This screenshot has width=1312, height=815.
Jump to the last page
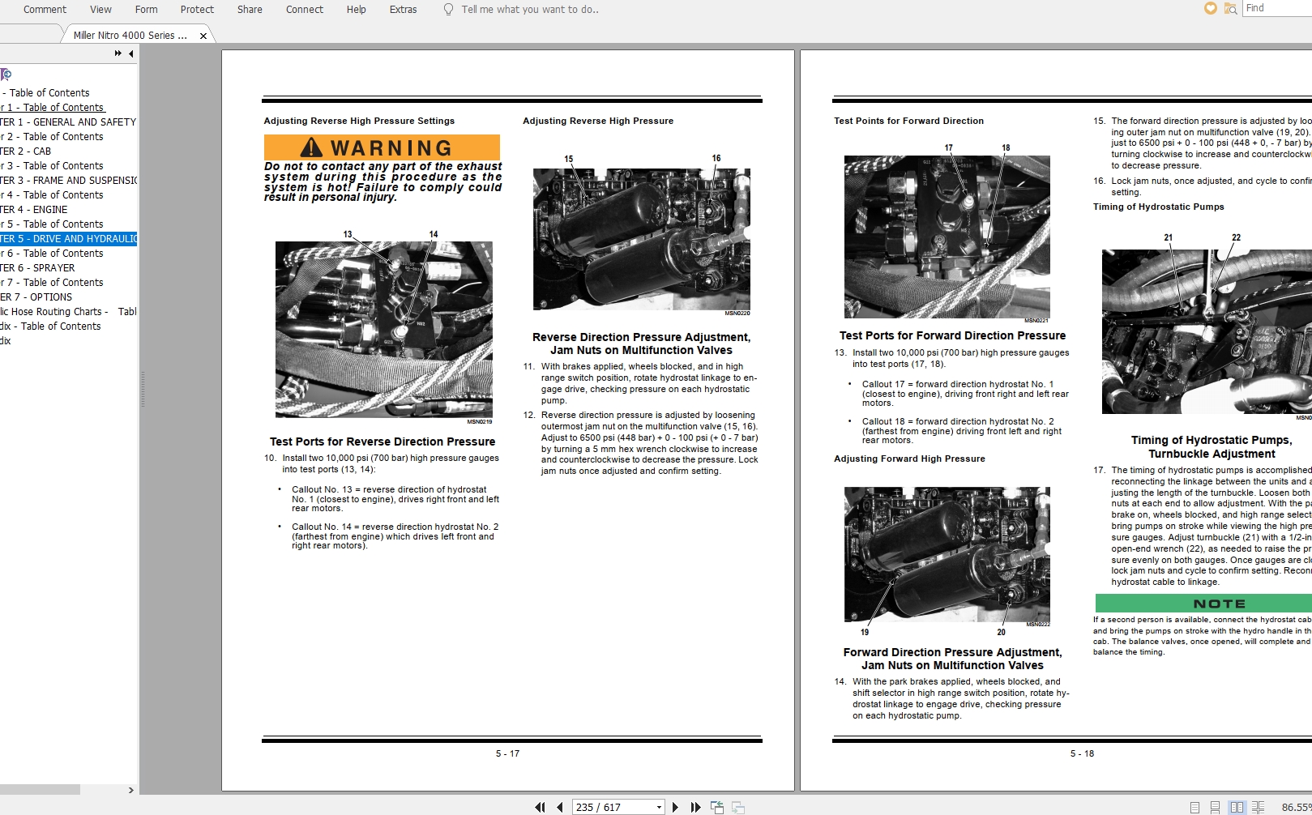[x=694, y=807]
